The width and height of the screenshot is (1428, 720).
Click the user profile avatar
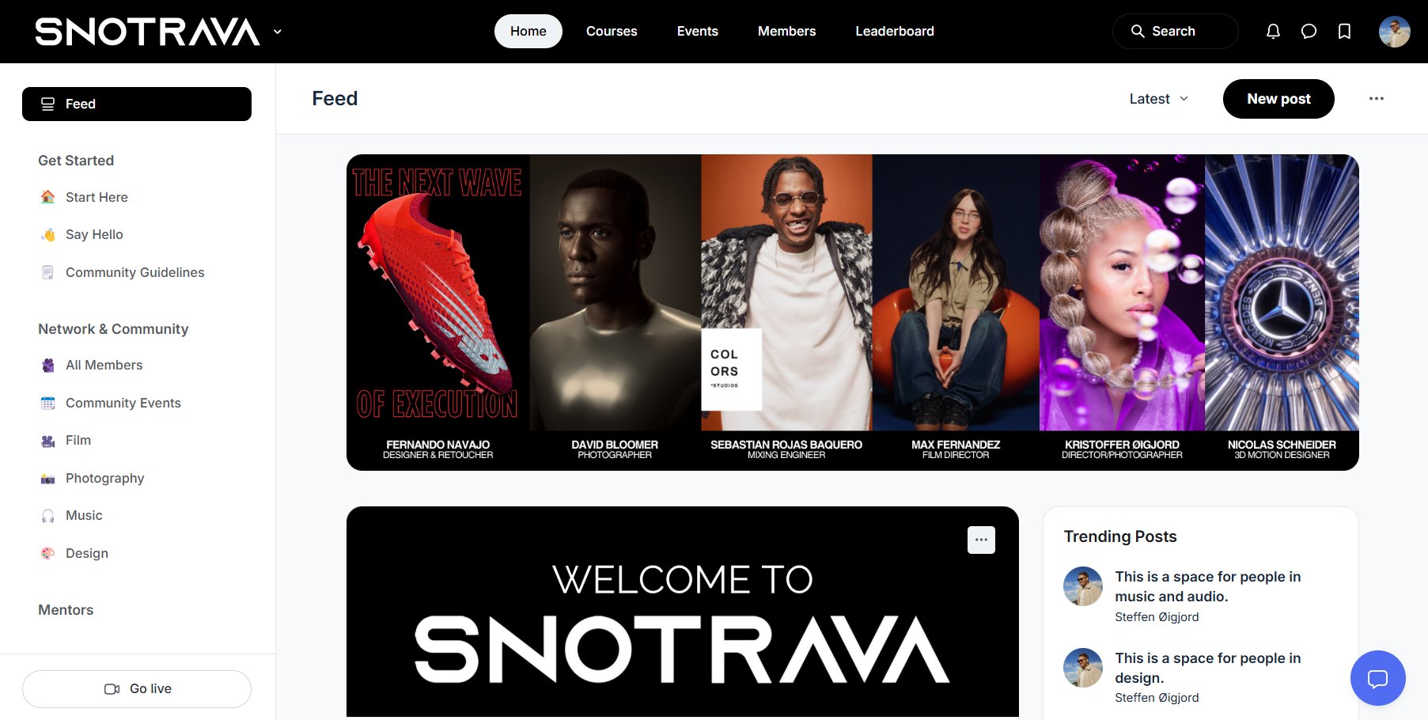pyautogui.click(x=1394, y=32)
